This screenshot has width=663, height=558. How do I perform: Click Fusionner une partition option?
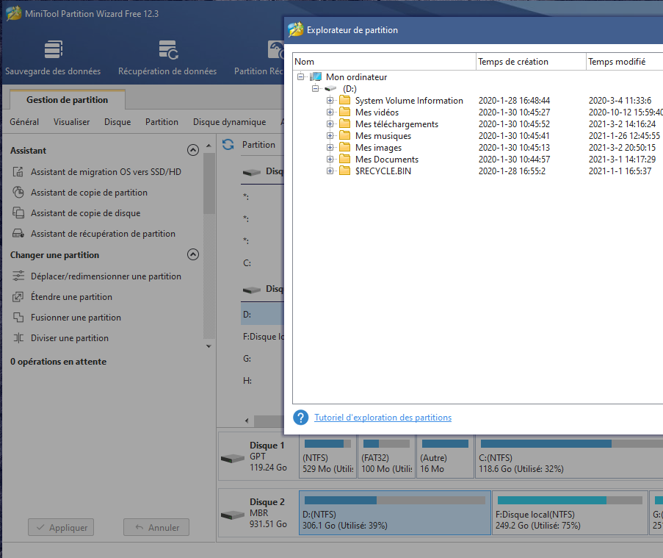point(76,318)
